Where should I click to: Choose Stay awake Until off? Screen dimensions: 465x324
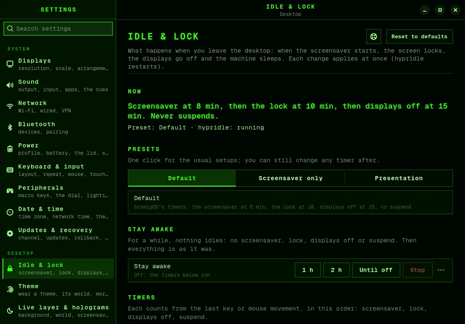pos(376,270)
